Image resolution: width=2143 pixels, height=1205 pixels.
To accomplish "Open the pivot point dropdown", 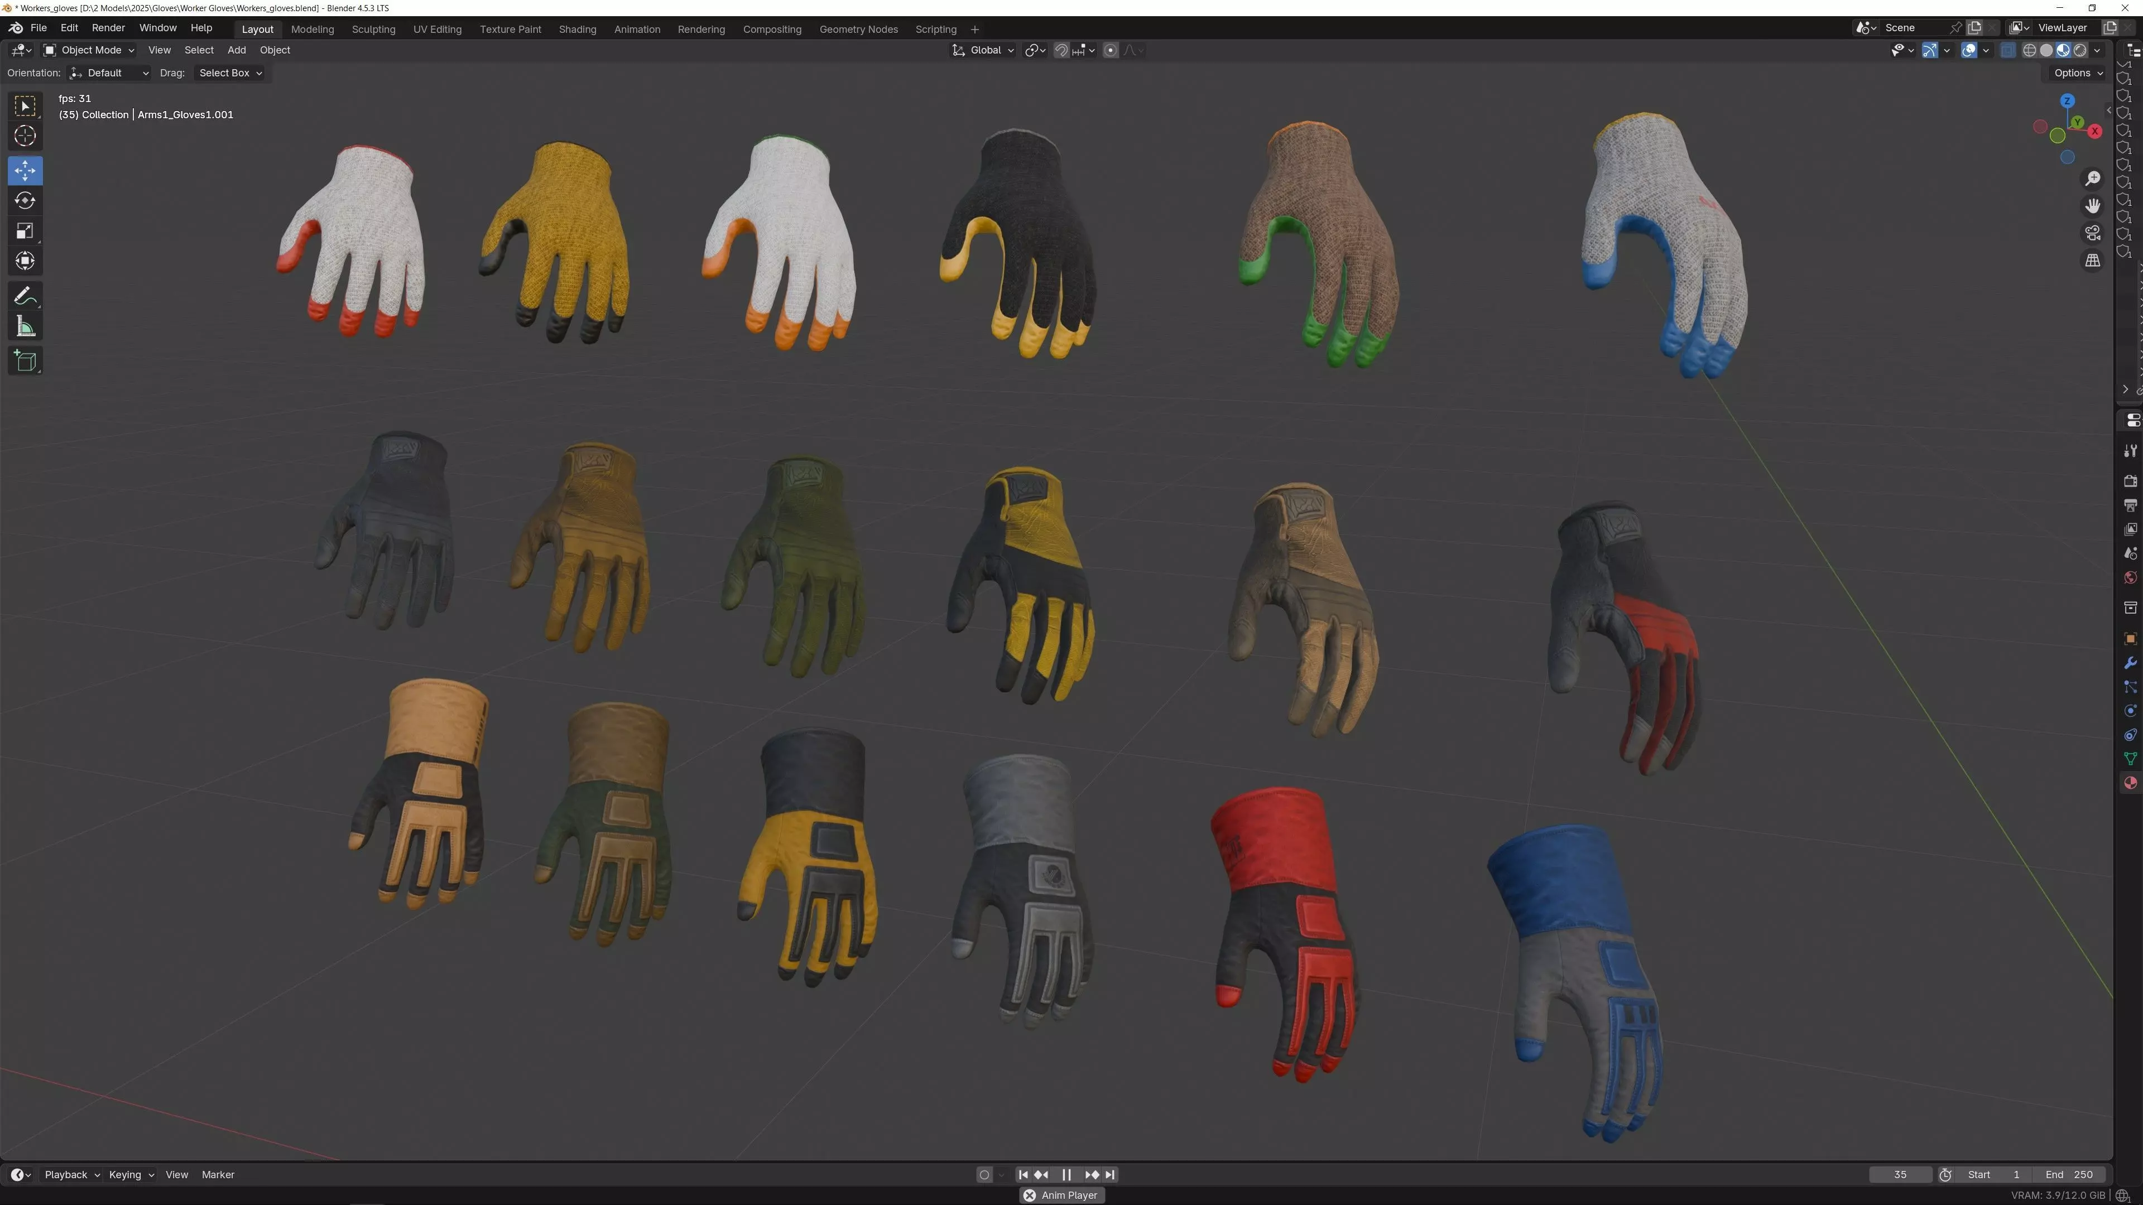I will click(x=1035, y=51).
